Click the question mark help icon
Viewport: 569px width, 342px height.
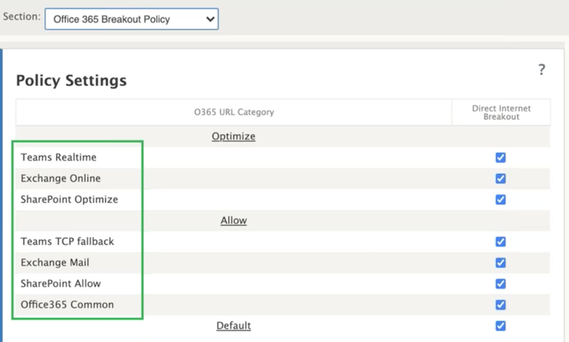tap(542, 69)
